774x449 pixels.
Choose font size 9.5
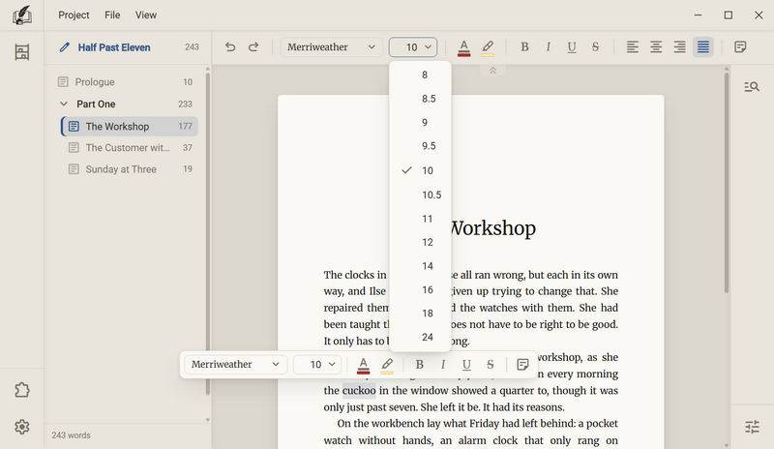pos(420,146)
